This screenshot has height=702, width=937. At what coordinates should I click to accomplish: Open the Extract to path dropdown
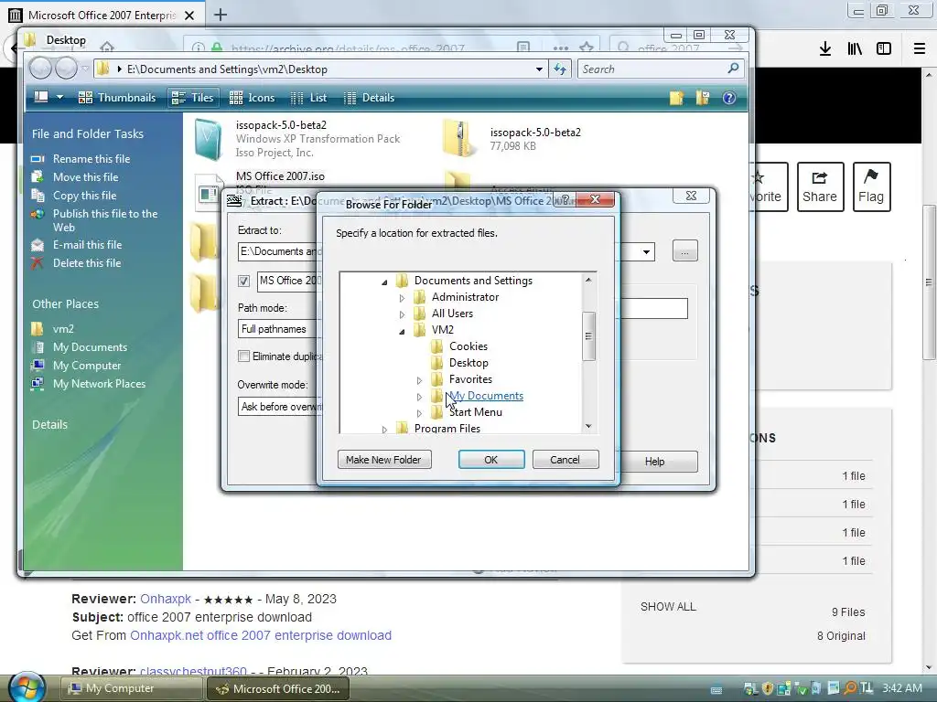coord(646,252)
